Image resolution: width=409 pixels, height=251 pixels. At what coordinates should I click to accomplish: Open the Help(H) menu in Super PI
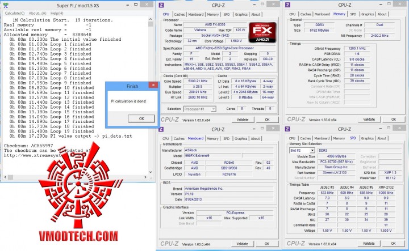point(57,13)
